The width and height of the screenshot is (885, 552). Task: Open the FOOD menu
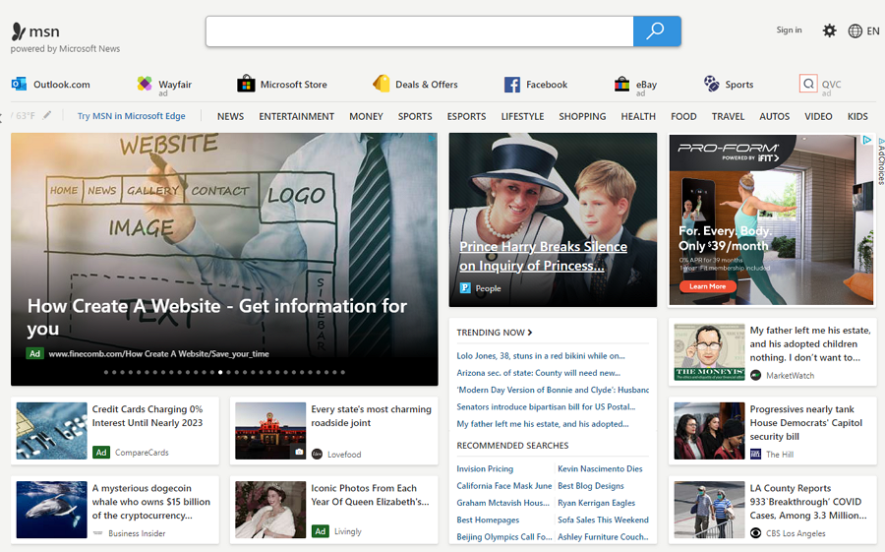point(683,116)
